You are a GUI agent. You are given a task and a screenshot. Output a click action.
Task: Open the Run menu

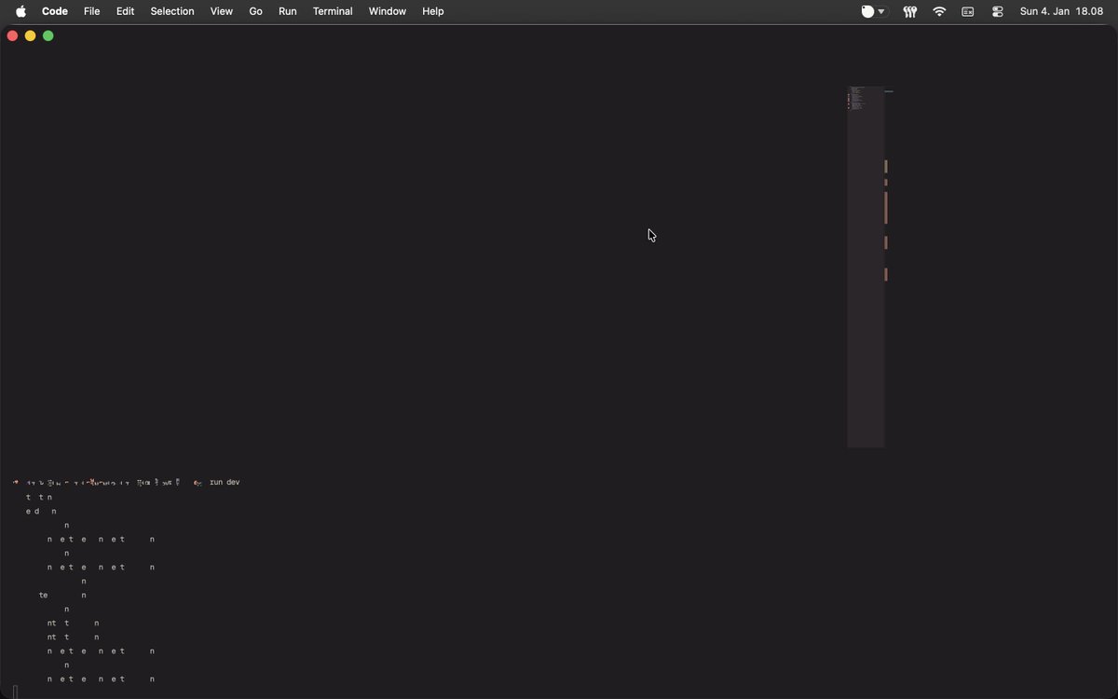[288, 11]
